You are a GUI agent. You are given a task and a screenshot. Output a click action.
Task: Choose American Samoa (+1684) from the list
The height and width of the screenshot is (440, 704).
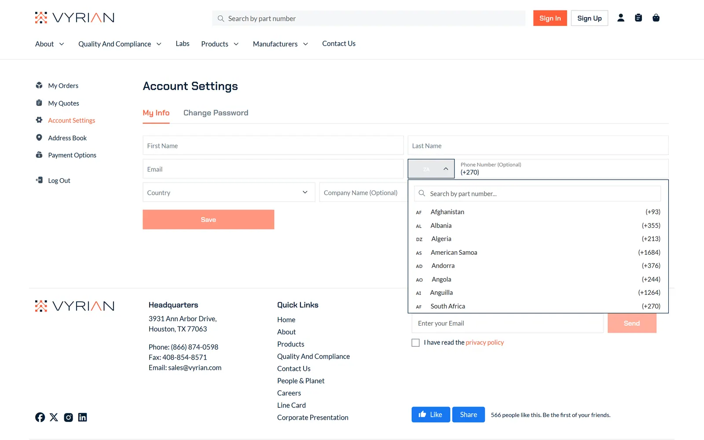tap(538, 253)
